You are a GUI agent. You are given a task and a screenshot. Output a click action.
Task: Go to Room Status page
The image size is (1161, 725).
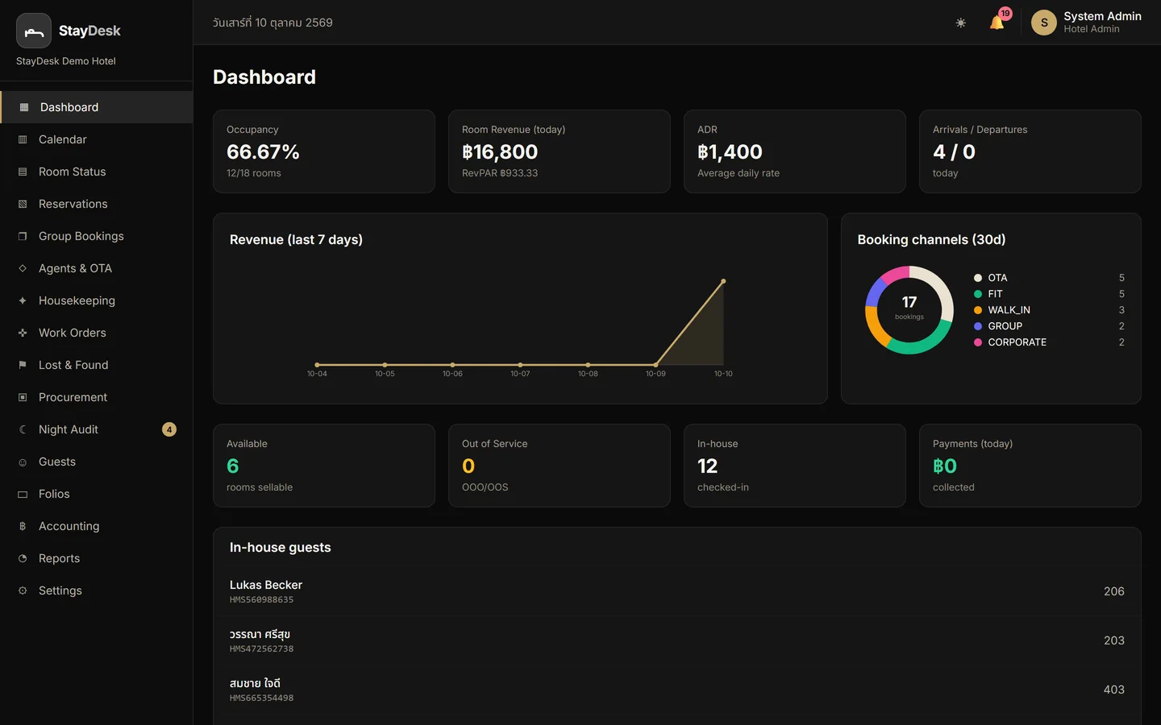(97, 172)
